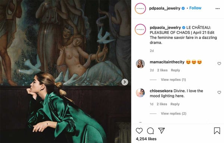224x143 pixels.
Task: Reply to chloesekora's comment
Action: pyautogui.click(x=175, y=104)
